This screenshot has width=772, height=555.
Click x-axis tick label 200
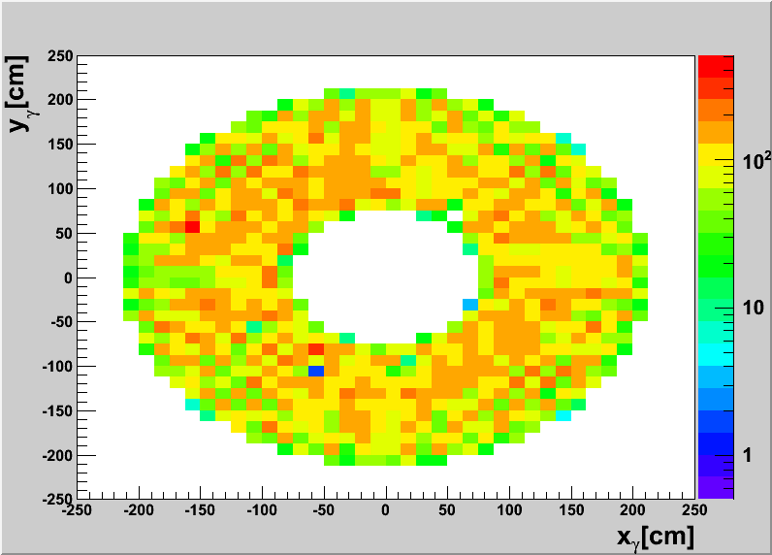click(632, 509)
